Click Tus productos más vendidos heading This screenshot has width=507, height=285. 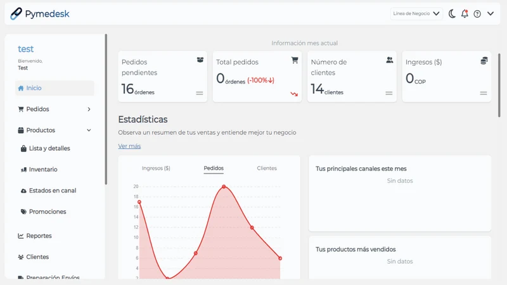pos(356,250)
